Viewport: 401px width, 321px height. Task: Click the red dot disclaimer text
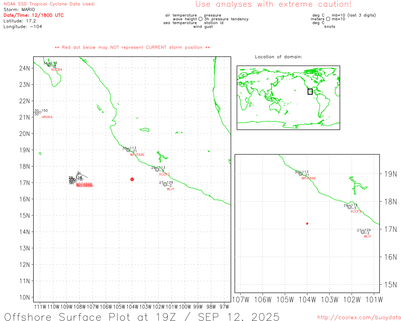132,48
